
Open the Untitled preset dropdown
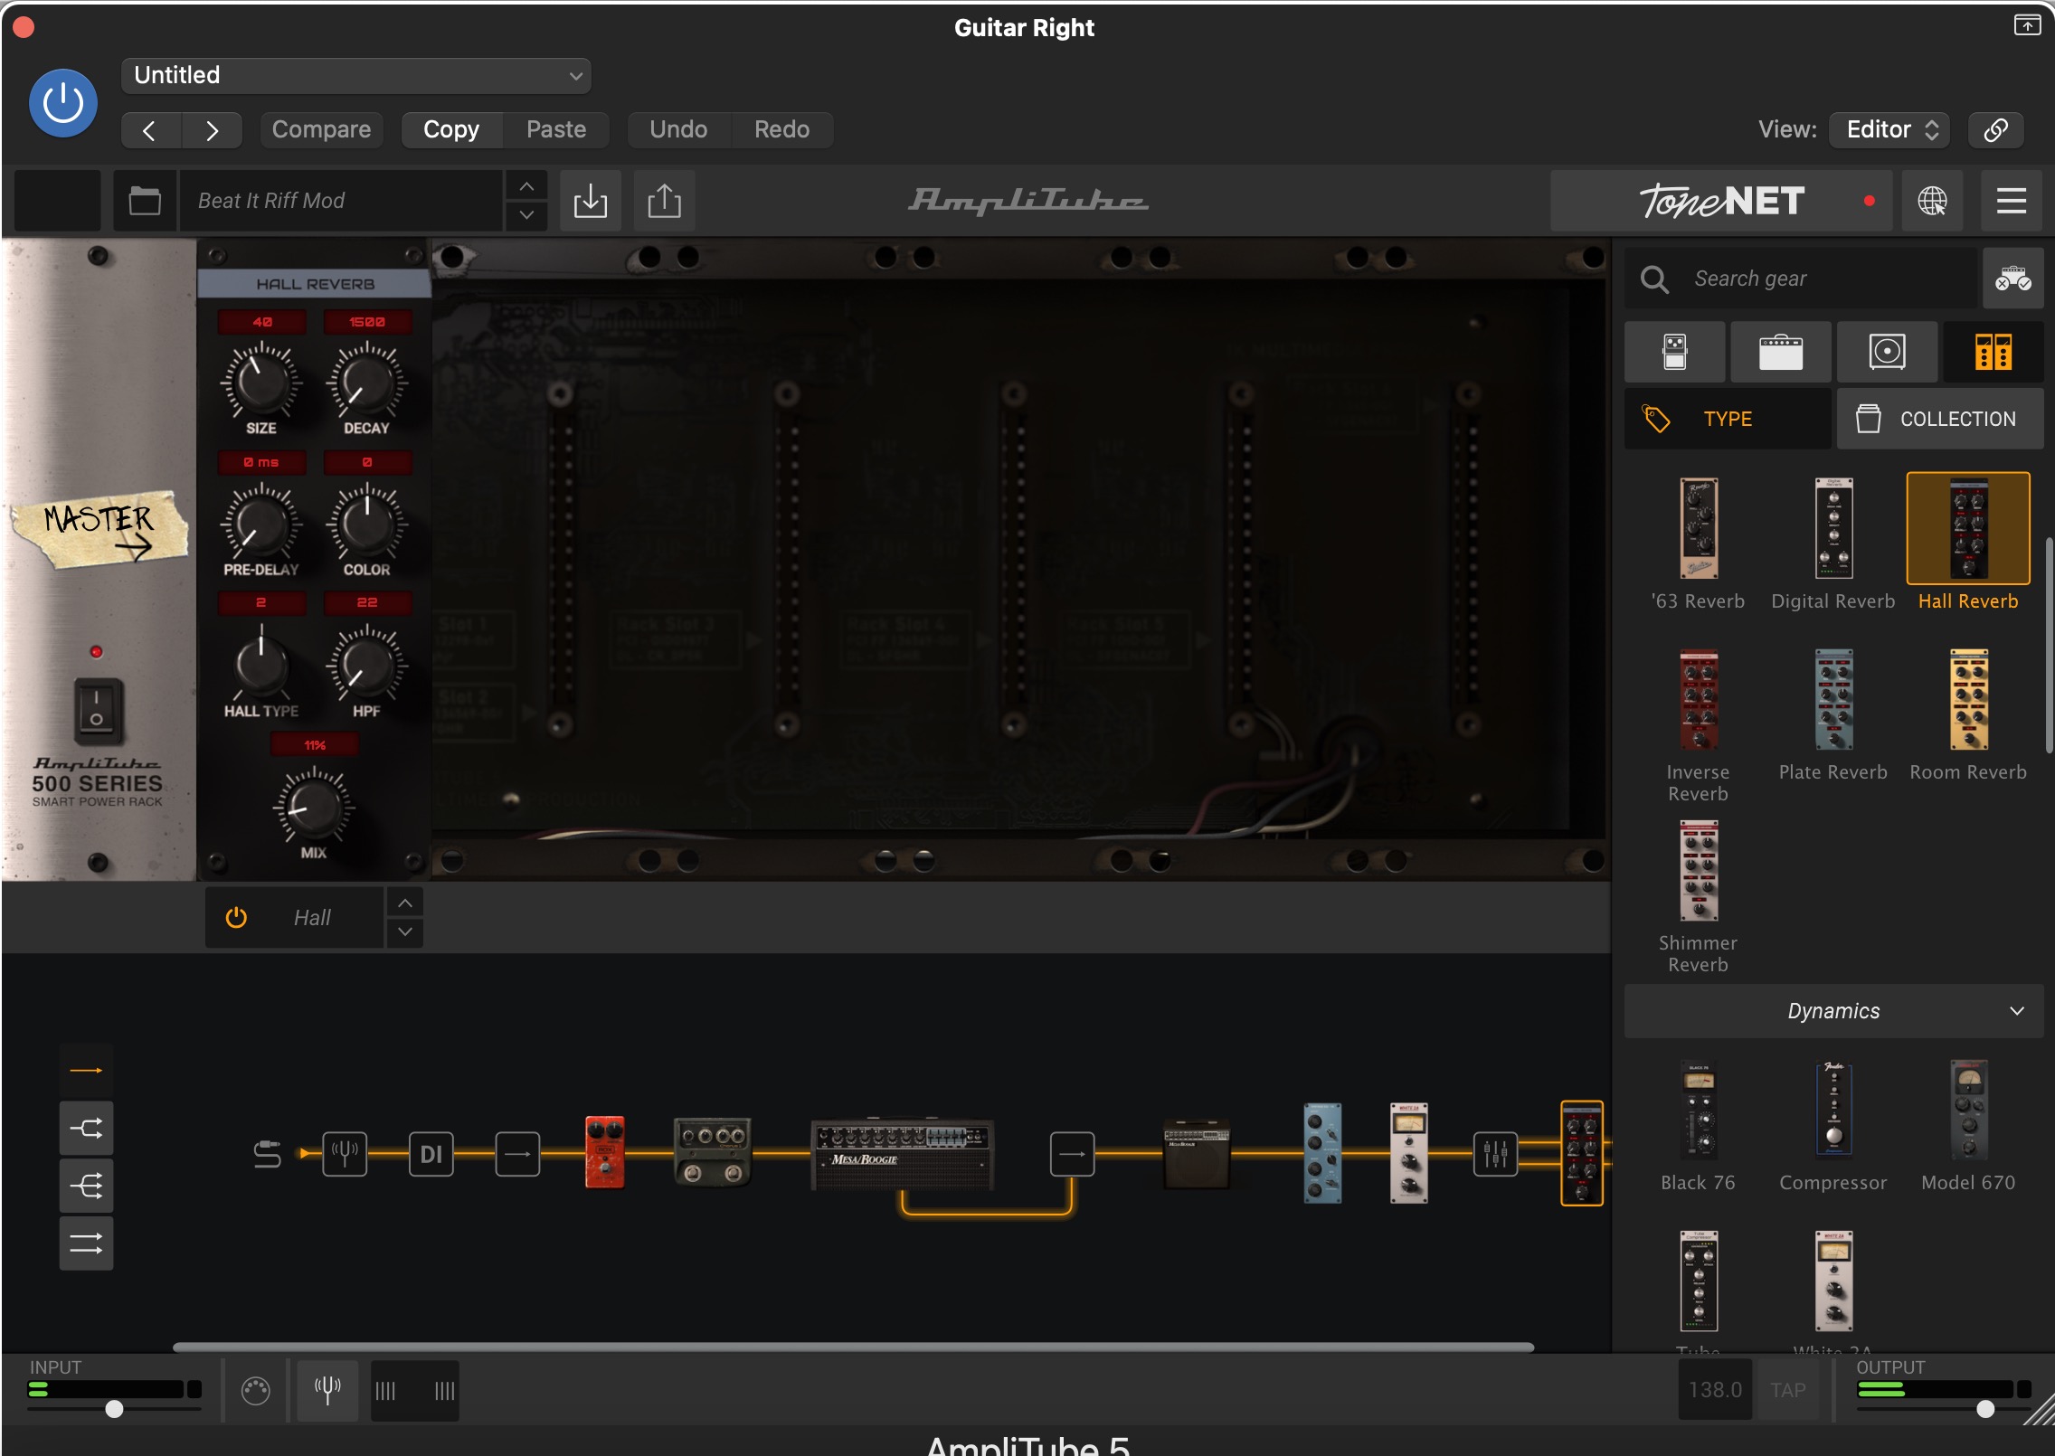click(x=355, y=75)
